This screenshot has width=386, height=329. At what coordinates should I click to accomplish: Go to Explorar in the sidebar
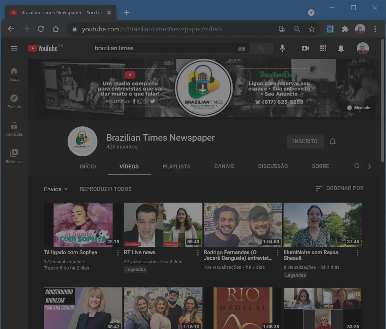click(x=14, y=101)
